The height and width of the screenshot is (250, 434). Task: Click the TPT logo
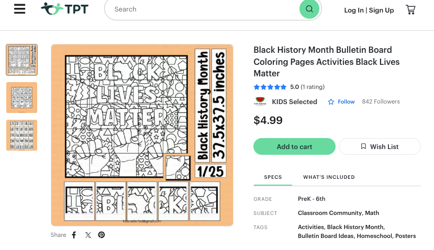[x=64, y=9]
